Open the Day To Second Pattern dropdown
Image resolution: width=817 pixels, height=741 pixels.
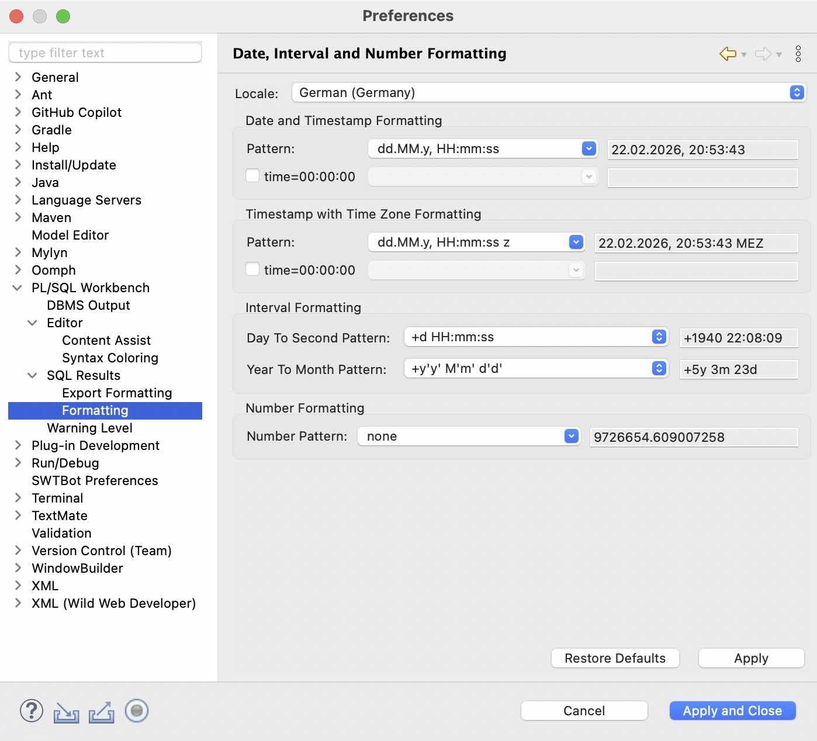point(659,337)
